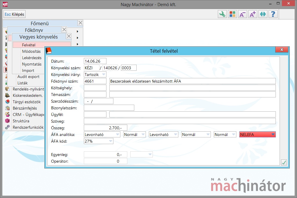
Task: Open the ÁFA kód 27% dropdown
Action: tap(111, 141)
